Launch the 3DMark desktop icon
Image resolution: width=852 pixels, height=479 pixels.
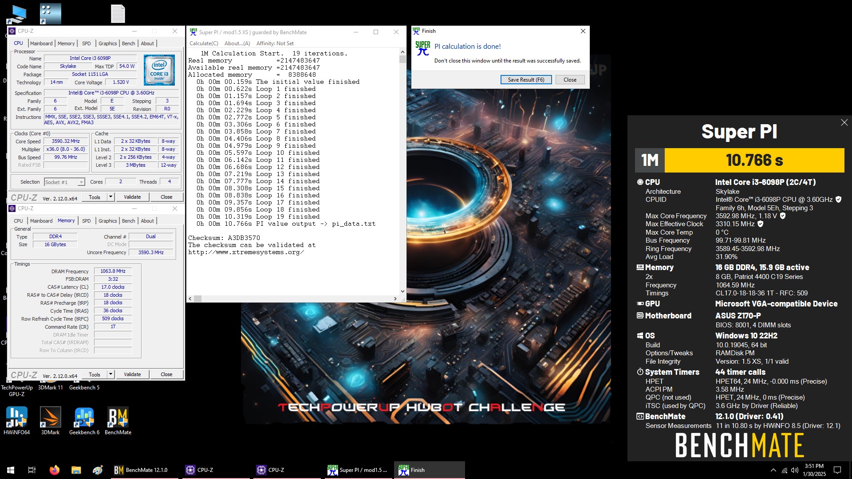tap(50, 420)
